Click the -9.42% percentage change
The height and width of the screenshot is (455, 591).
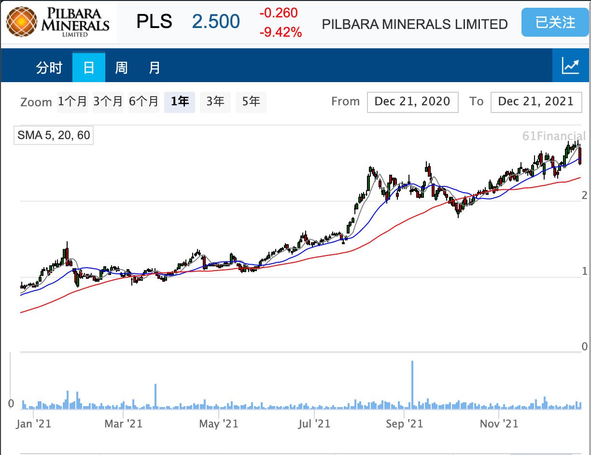click(x=281, y=33)
